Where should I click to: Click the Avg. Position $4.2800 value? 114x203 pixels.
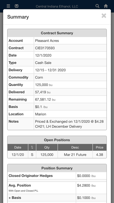86,185
